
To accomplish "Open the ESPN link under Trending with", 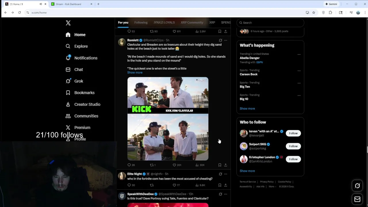I will [259, 62].
